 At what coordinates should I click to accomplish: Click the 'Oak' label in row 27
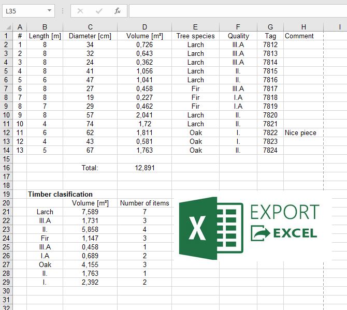coord(45,264)
